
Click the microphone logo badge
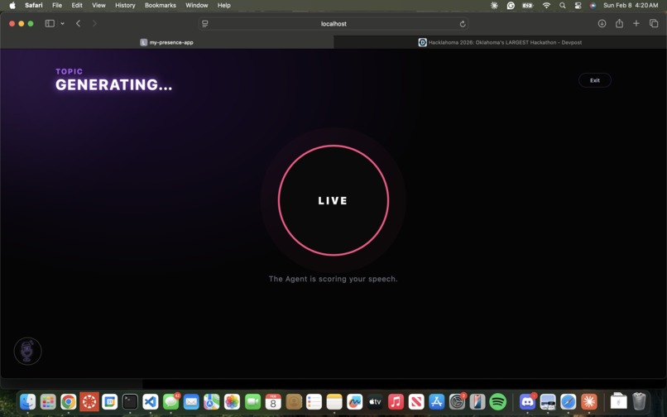27,351
